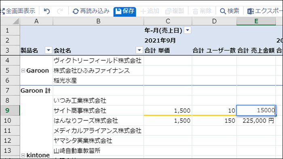Select the サイト商事株式会社 cell
The width and height of the screenshot is (283, 159).
(x=98, y=110)
